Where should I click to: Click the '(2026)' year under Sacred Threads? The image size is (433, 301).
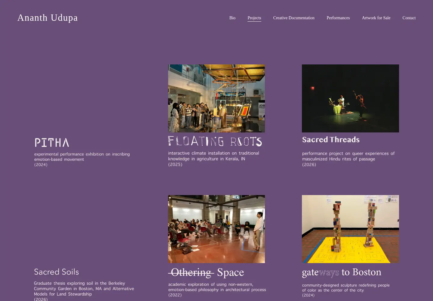pos(309,165)
